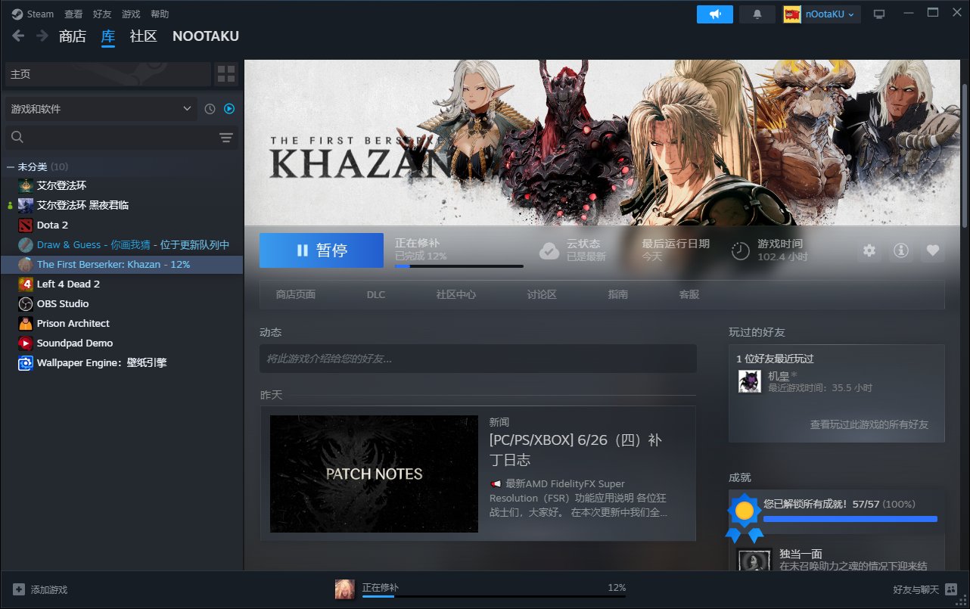Viewport: 970px width, 609px height.
Task: Expand the nOotaKU account dropdown
Action: 822,14
